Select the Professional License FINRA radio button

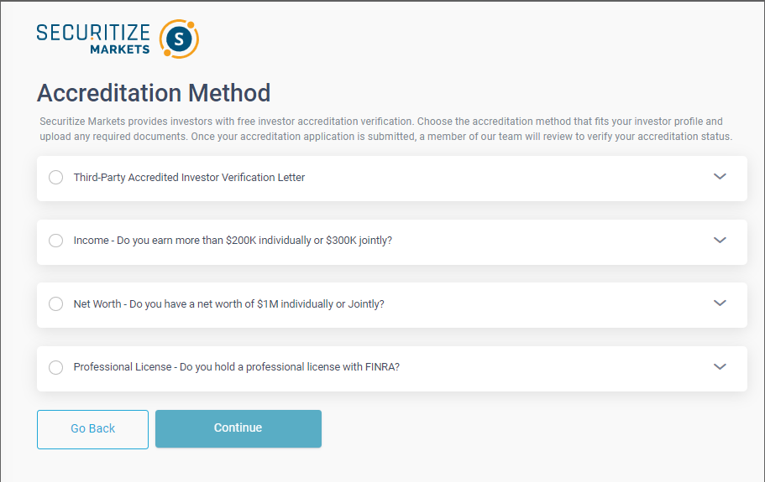tap(56, 367)
